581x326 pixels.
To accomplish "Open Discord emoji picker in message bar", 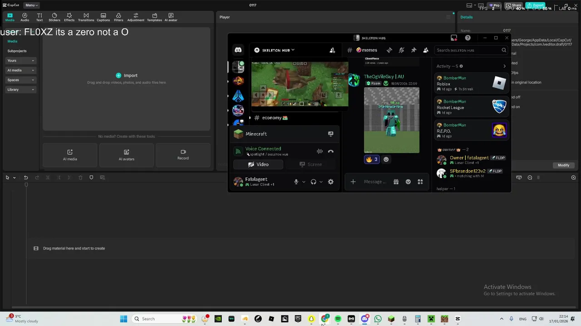I will pyautogui.click(x=408, y=182).
